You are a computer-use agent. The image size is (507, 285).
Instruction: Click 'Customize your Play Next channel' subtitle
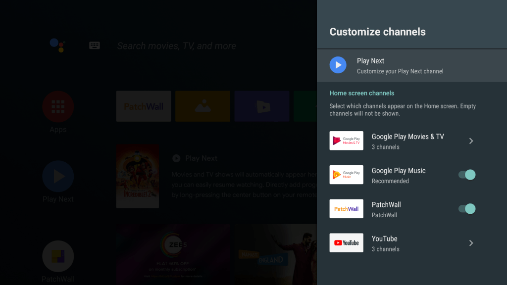(x=400, y=71)
